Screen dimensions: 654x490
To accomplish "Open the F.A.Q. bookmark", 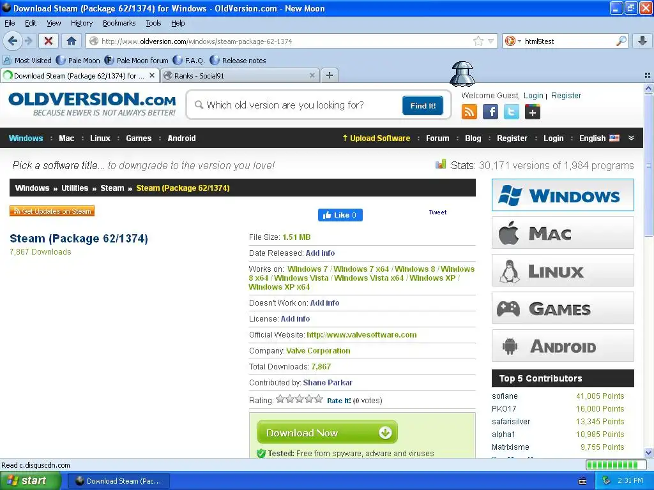I will pos(188,61).
